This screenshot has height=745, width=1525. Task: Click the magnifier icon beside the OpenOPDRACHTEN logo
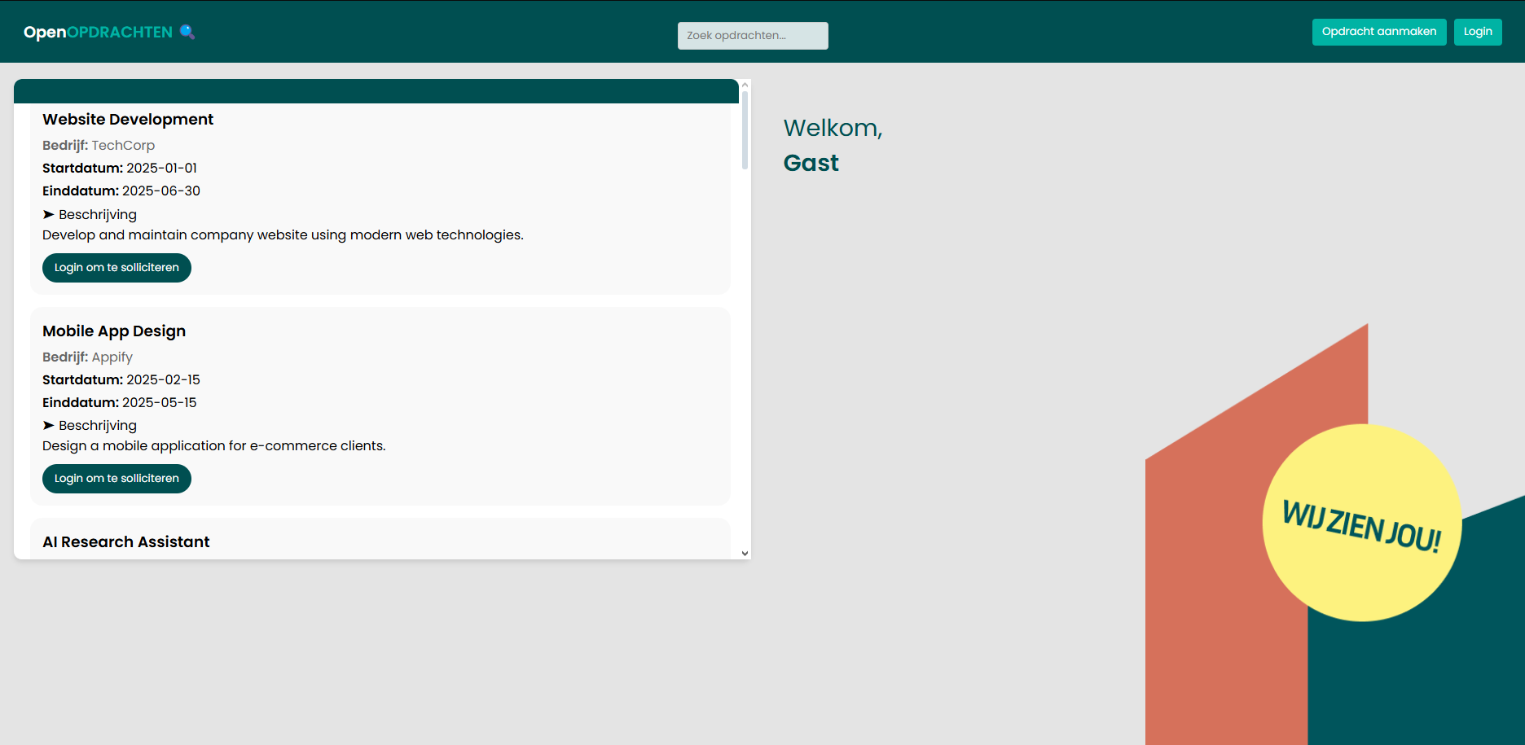187,32
